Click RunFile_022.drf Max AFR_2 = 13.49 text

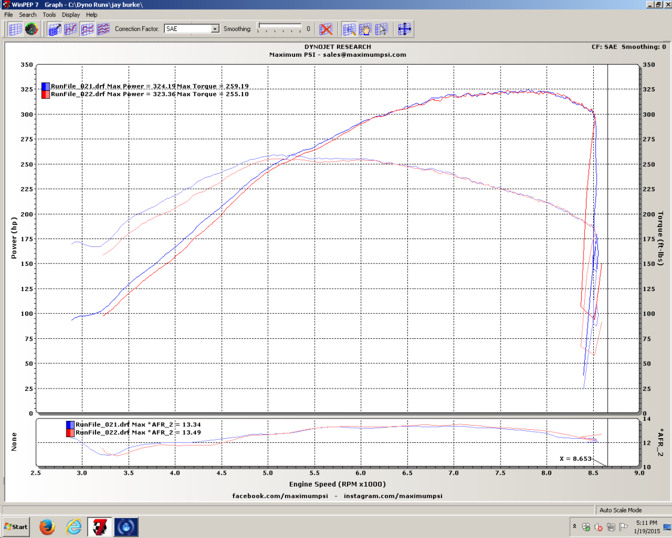[138, 432]
